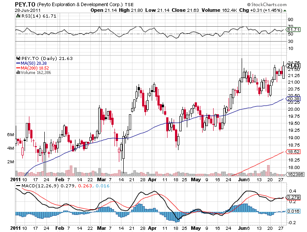The height and width of the screenshot is (232, 307).
Task: Click the volume bars icon in legend
Action: click(x=18, y=73)
